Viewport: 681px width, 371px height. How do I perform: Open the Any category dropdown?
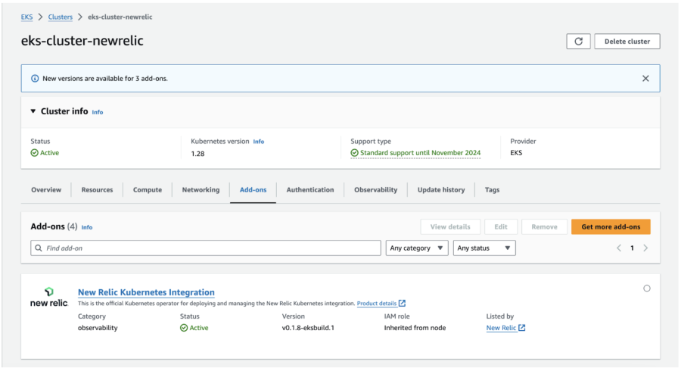click(417, 248)
